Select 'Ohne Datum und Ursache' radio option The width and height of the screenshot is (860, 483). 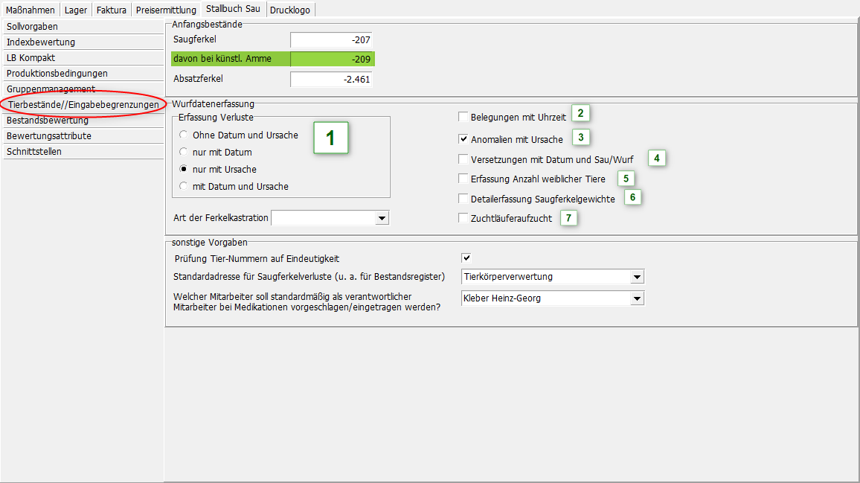[184, 135]
